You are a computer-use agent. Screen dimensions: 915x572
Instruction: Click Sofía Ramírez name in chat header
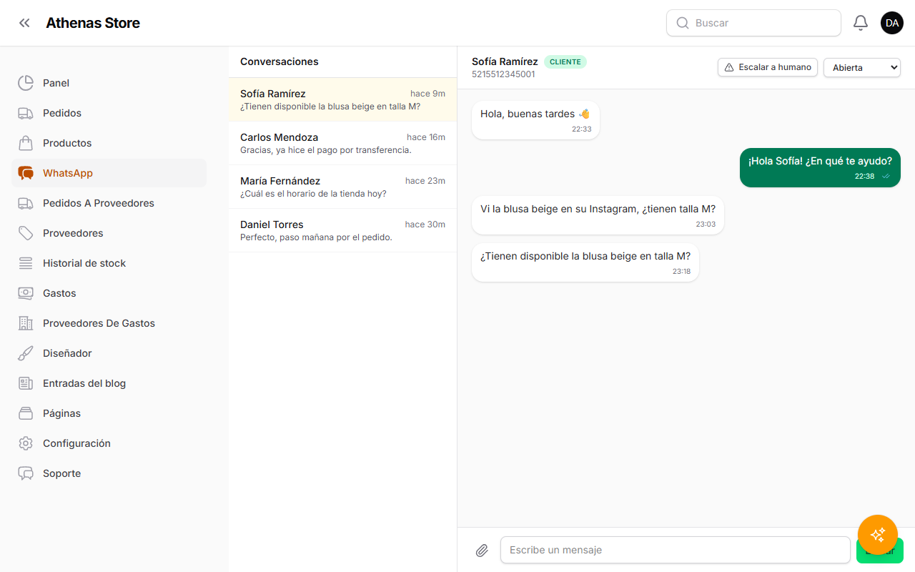click(x=505, y=61)
